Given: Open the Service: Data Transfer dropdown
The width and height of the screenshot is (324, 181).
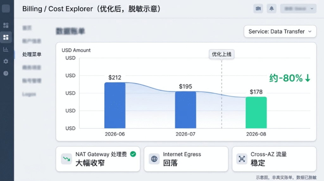Looking at the screenshot, I should tap(280, 32).
